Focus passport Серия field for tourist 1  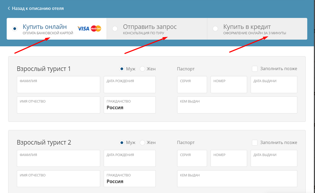pos(192,85)
